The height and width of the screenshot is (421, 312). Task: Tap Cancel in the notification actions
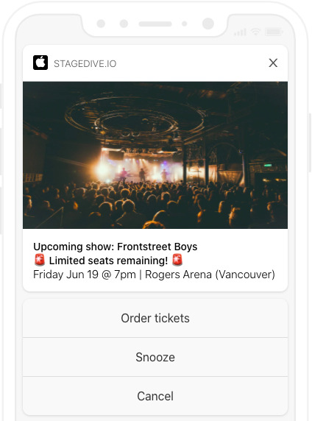pyautogui.click(x=155, y=396)
